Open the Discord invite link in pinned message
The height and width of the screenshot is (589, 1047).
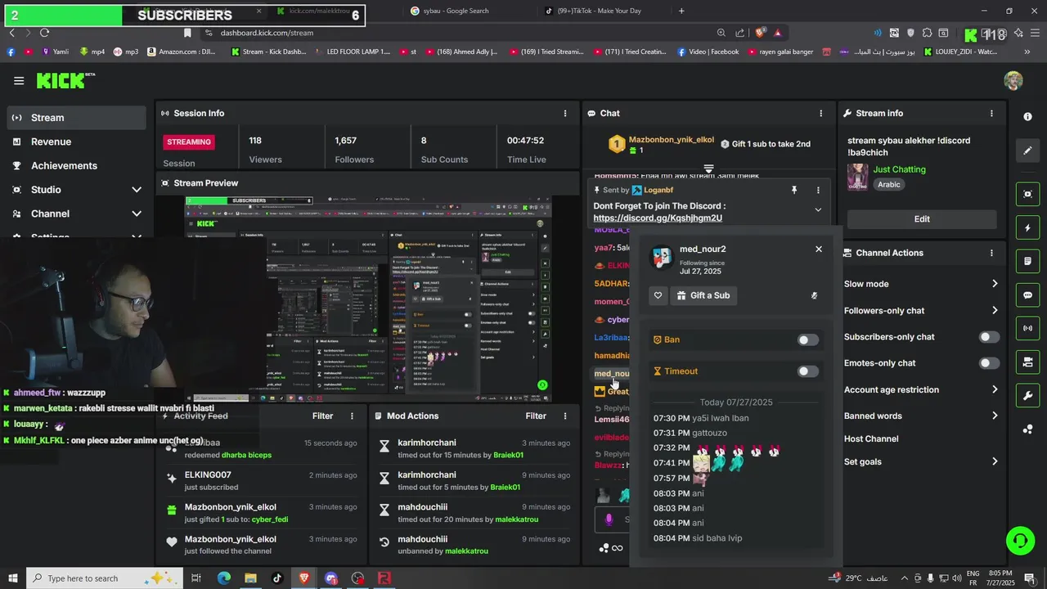658,218
